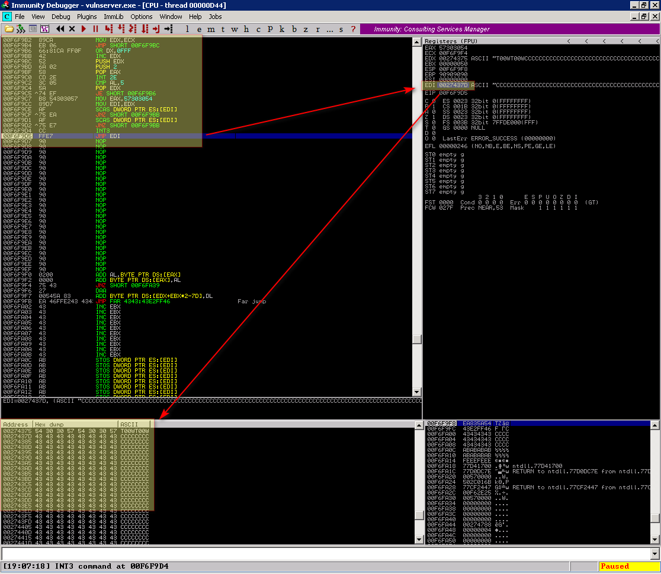The image size is (661, 574).
Task: Select the JMP EDI instruction at 00F6F9D5
Action: click(207, 136)
